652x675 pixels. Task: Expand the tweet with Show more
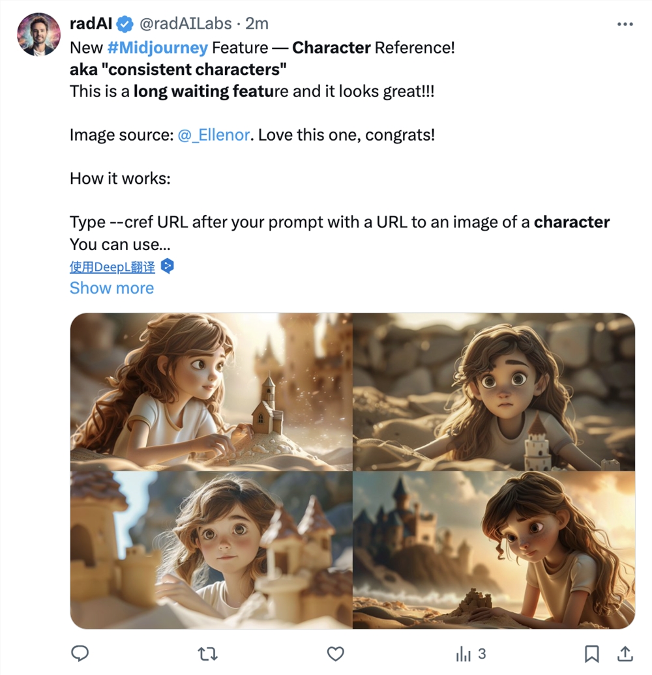pos(111,288)
